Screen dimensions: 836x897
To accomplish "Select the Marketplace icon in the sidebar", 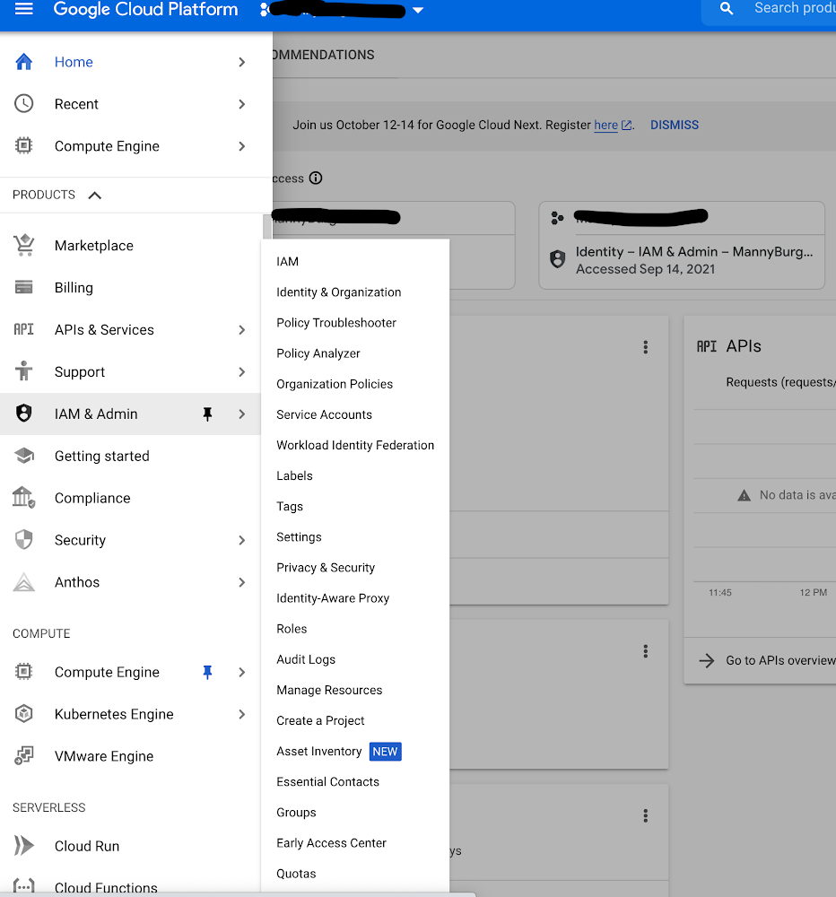I will pos(23,245).
